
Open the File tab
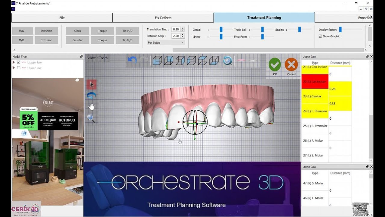[x=62, y=18]
